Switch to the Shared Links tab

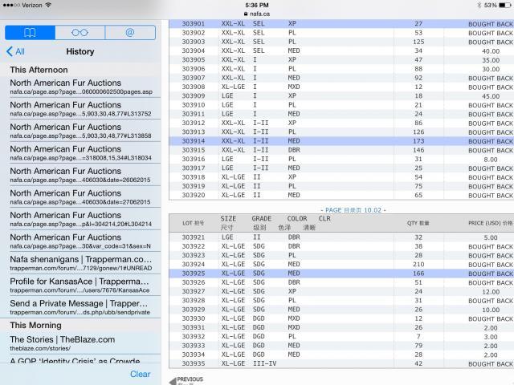[x=130, y=33]
